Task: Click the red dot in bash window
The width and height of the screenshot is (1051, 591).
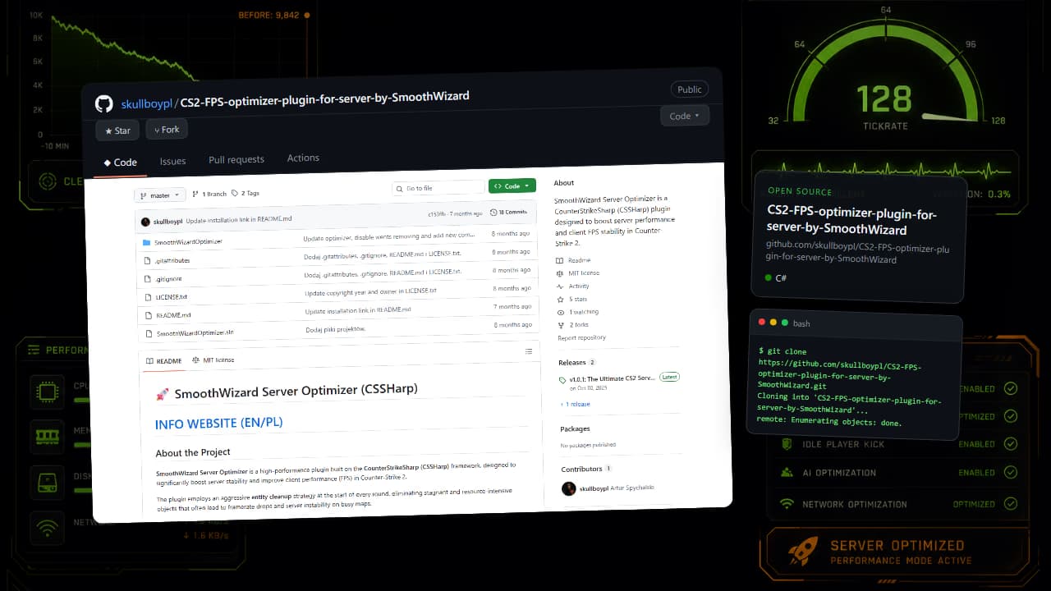Action: point(762,322)
